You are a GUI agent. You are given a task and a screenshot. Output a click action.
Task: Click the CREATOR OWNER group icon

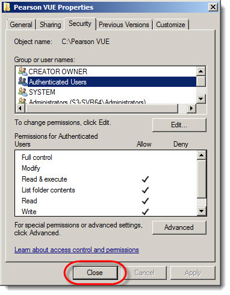point(22,71)
